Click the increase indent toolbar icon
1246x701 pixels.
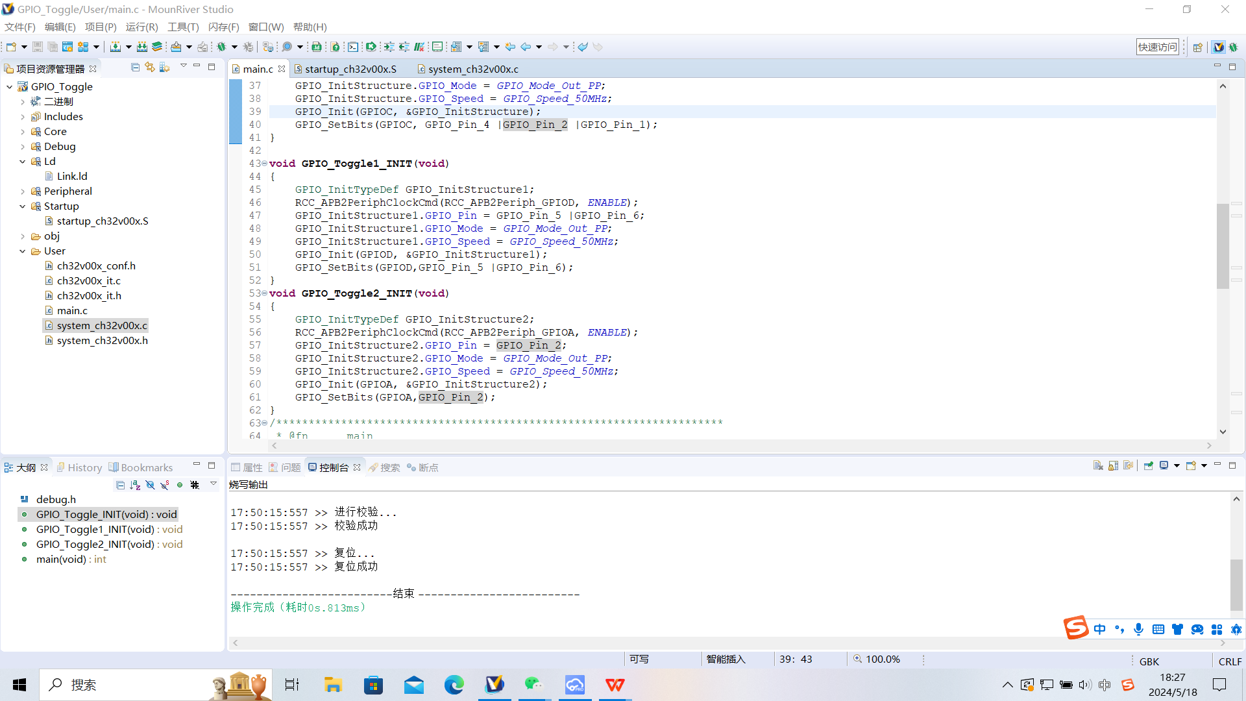coord(389,47)
